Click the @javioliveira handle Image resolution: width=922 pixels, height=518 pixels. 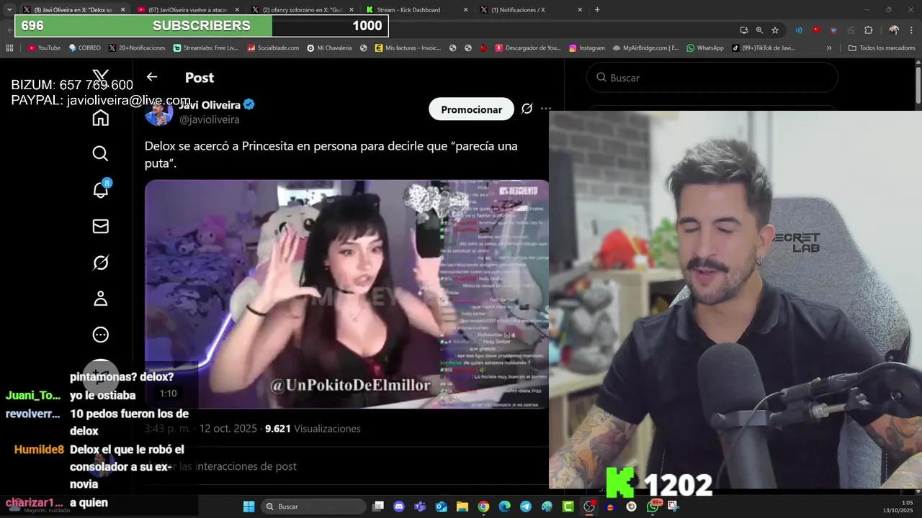point(209,119)
